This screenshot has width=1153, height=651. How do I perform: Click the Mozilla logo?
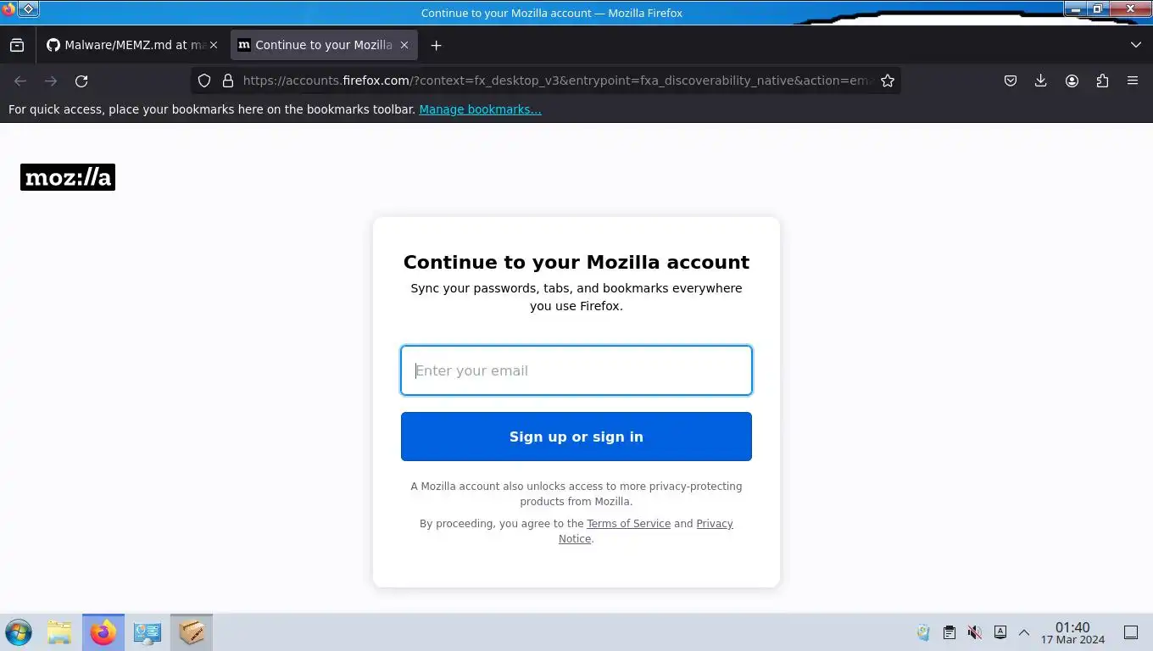68,177
